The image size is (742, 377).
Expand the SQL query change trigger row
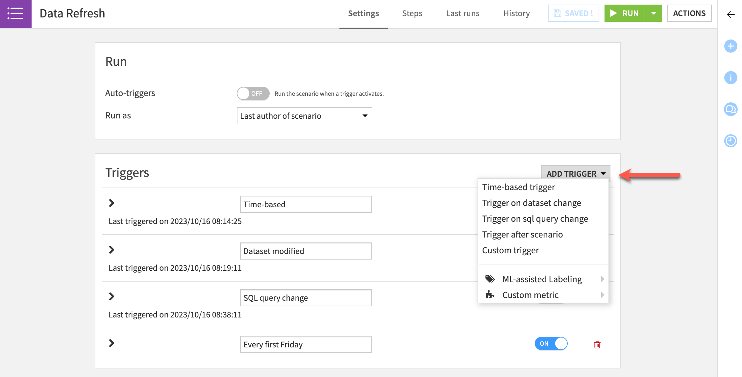pos(111,296)
